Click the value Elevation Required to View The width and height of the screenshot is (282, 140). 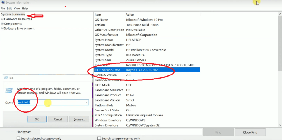144,115
